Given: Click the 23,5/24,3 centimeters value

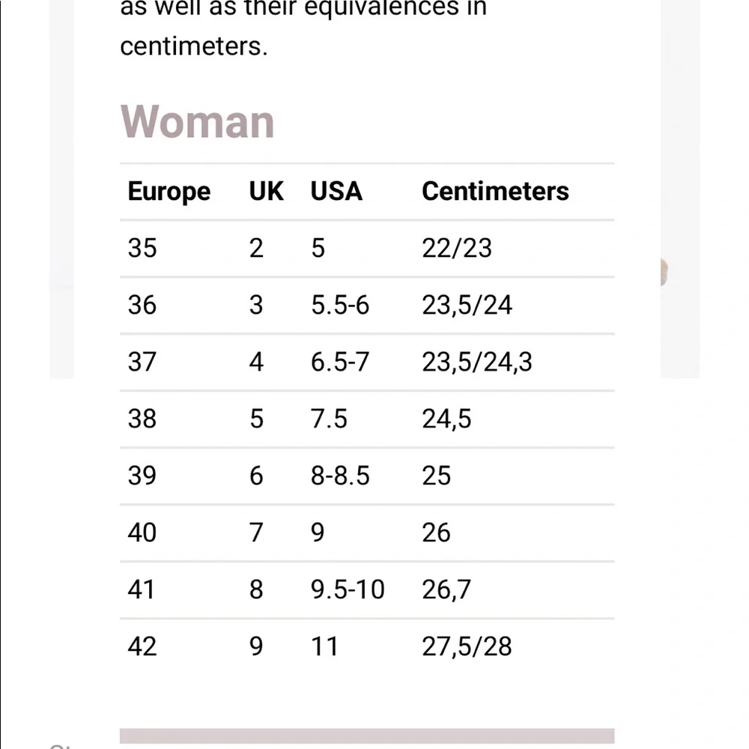Looking at the screenshot, I should point(476,362).
